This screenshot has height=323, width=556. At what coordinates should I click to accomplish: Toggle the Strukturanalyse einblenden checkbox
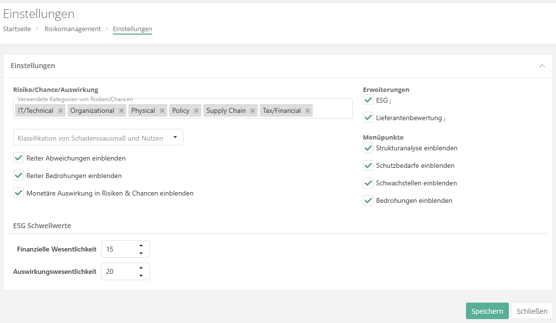pos(368,148)
